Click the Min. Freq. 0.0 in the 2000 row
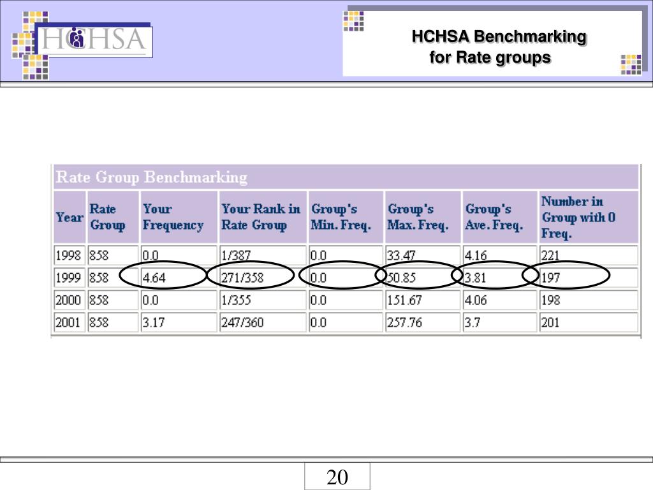 346,300
